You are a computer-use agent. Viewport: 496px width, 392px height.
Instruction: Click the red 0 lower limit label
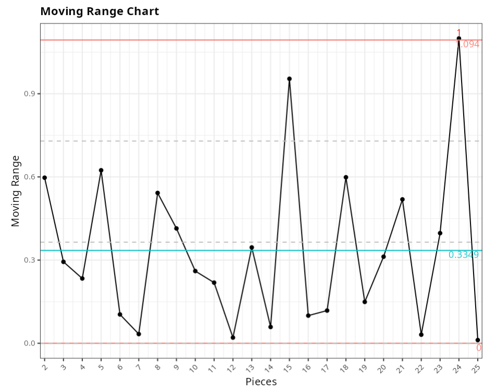[x=478, y=348]
